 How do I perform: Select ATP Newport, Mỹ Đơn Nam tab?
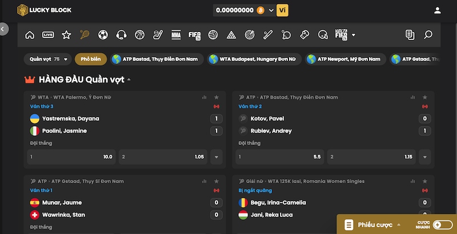tap(346, 59)
